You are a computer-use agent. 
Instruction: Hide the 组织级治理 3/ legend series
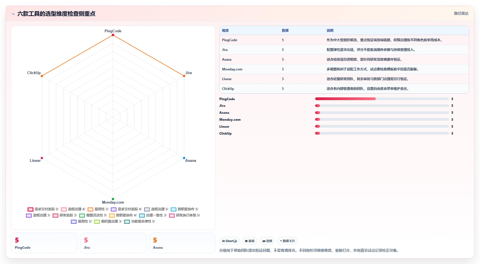point(108,221)
